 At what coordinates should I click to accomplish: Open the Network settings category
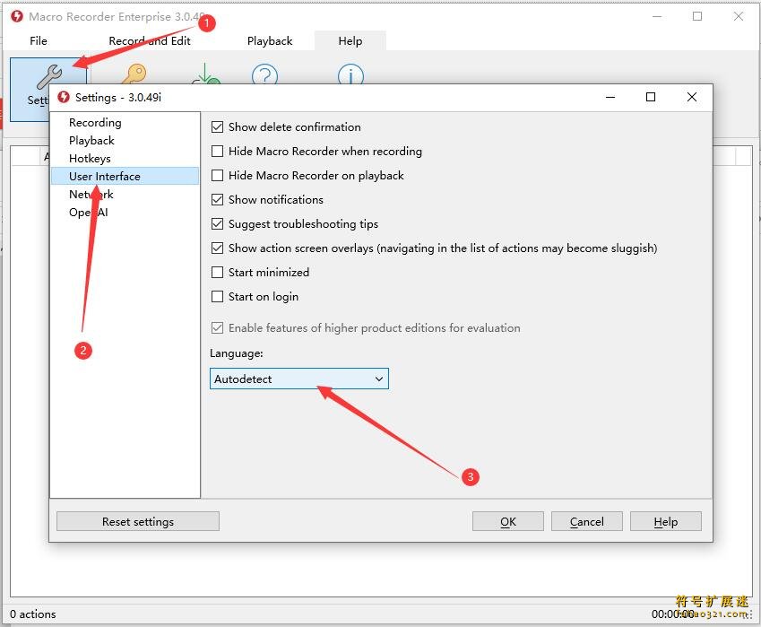pyautogui.click(x=125, y=195)
